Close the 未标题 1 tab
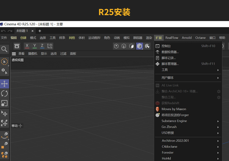The height and width of the screenshot is (161, 229). pos(32,31)
